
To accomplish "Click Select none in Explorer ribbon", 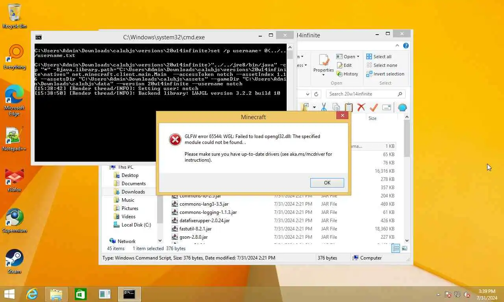I will point(381,65).
